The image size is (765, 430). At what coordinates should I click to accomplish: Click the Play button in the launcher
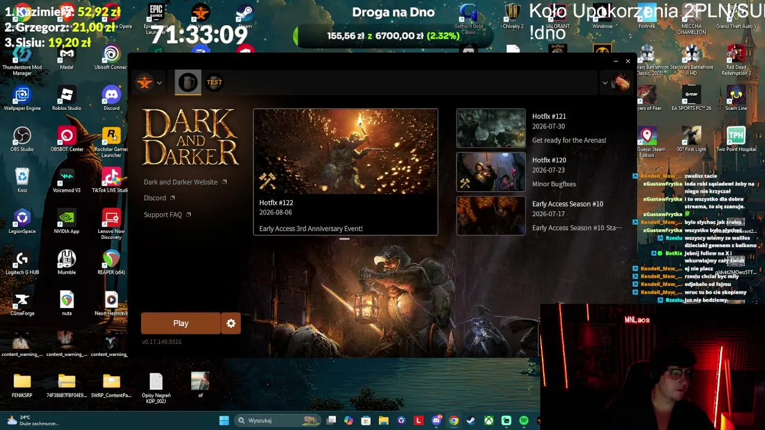(180, 323)
